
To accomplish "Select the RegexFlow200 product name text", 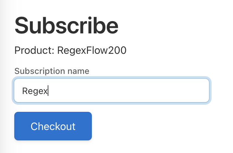I will (92, 50).
